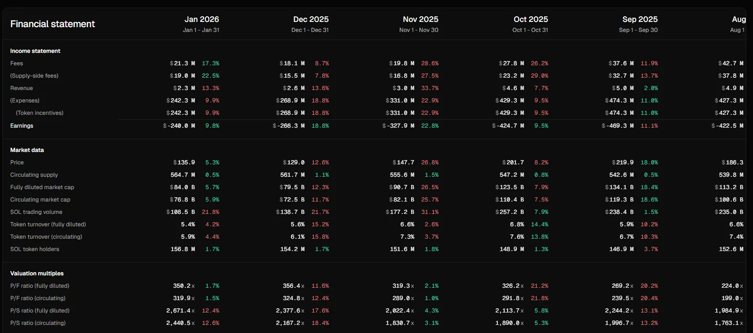The image size is (753, 333).
Task: Click the (Expenses) row label
Action: (25, 101)
